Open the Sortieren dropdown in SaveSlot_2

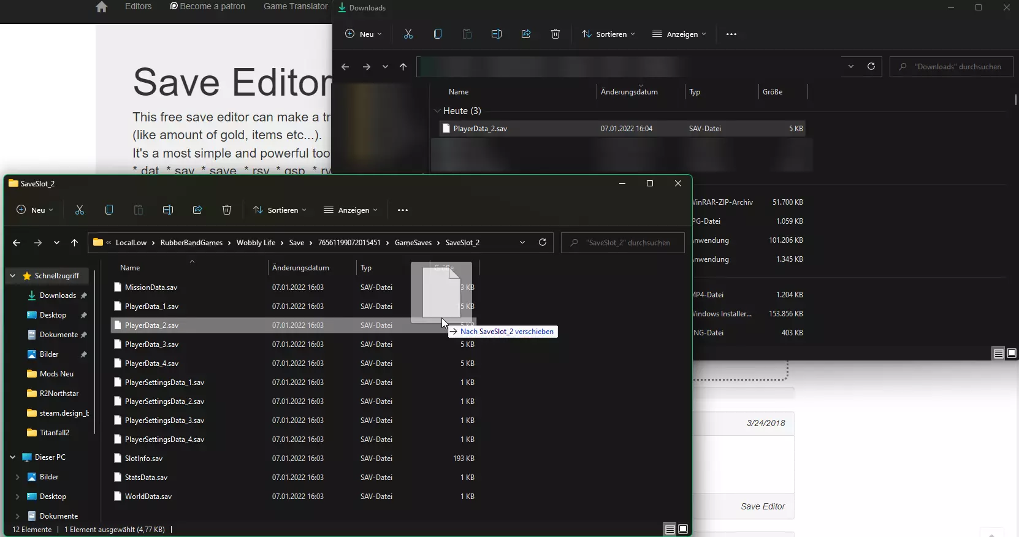pos(280,210)
